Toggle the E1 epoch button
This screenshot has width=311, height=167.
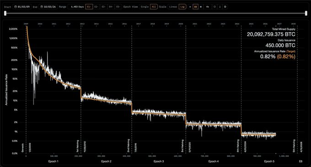(89, 7)
